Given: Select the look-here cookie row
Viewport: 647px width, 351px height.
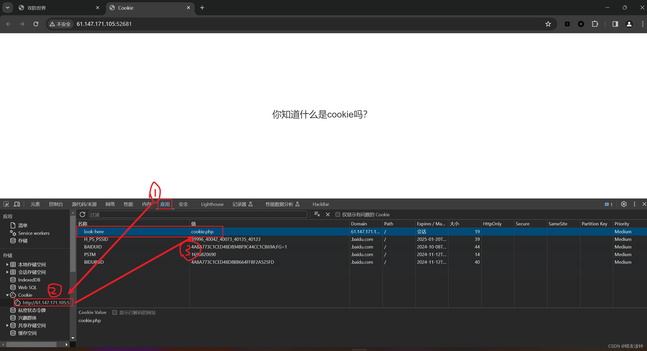Looking at the screenshot, I should pos(94,231).
